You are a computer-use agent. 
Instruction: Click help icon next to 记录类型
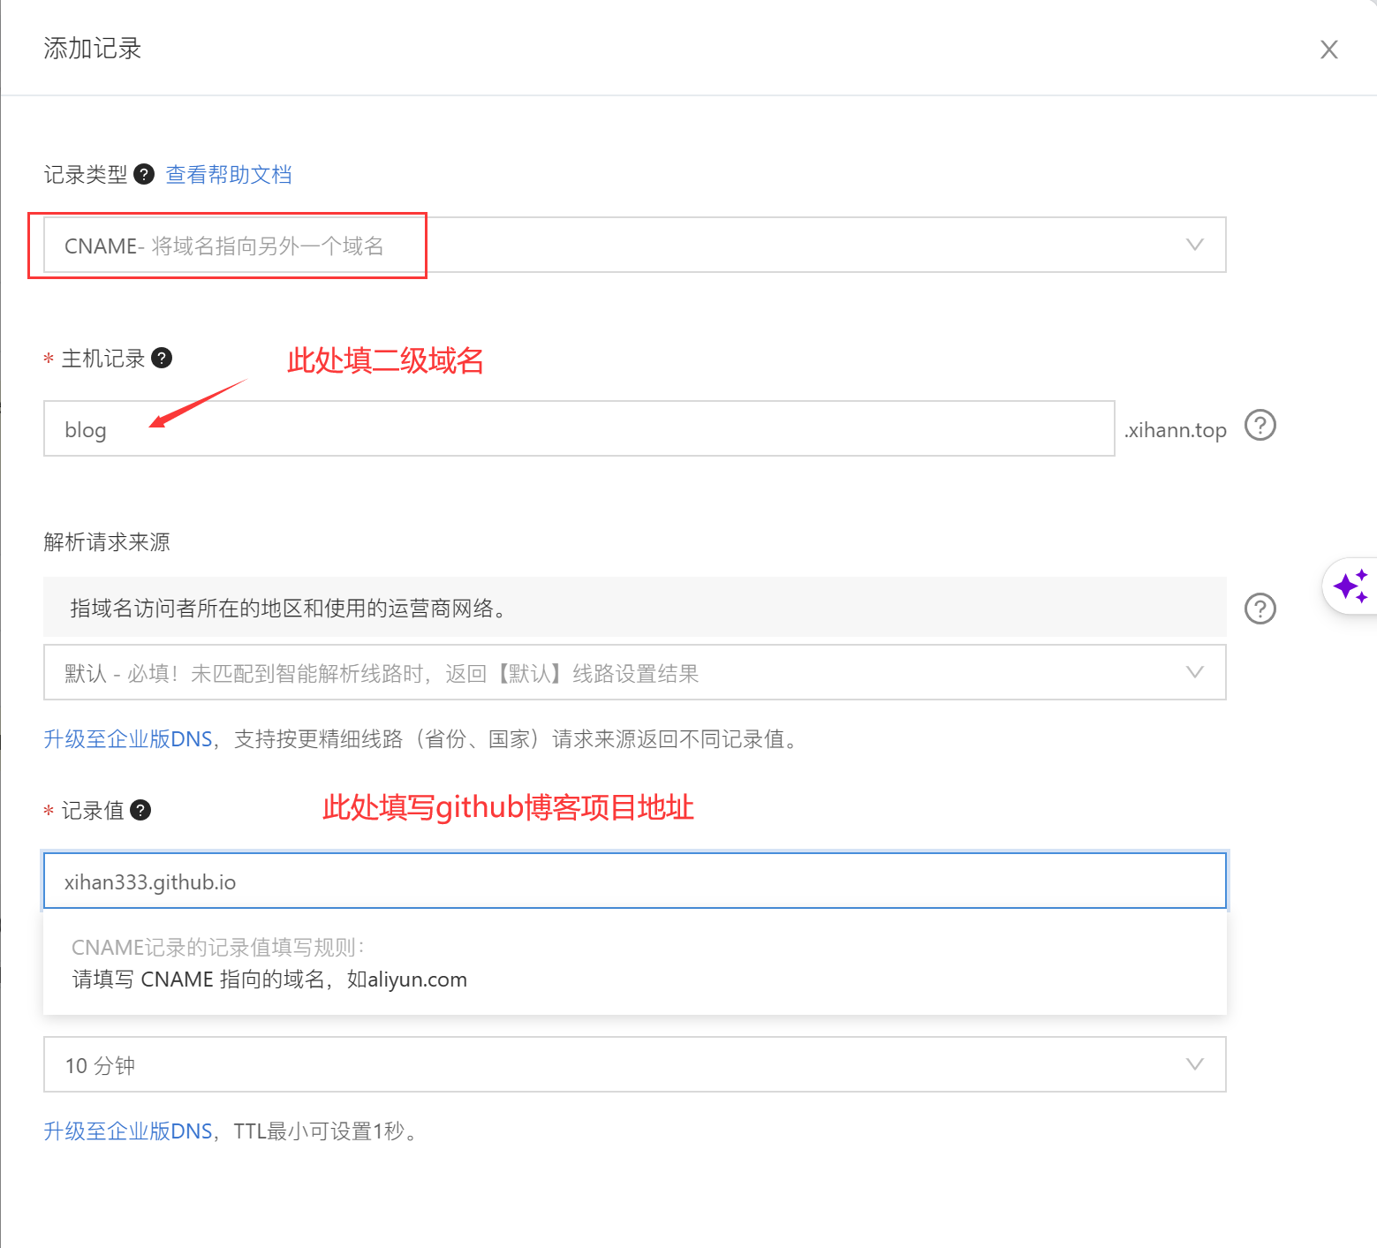point(144,174)
